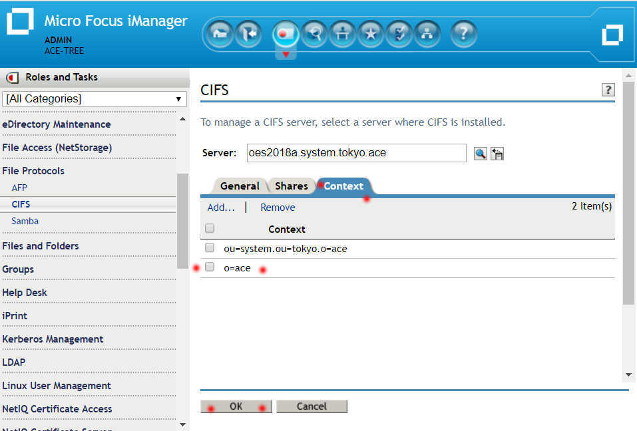Expand the Kerberos Management role
The width and height of the screenshot is (637, 431).
pos(53,339)
